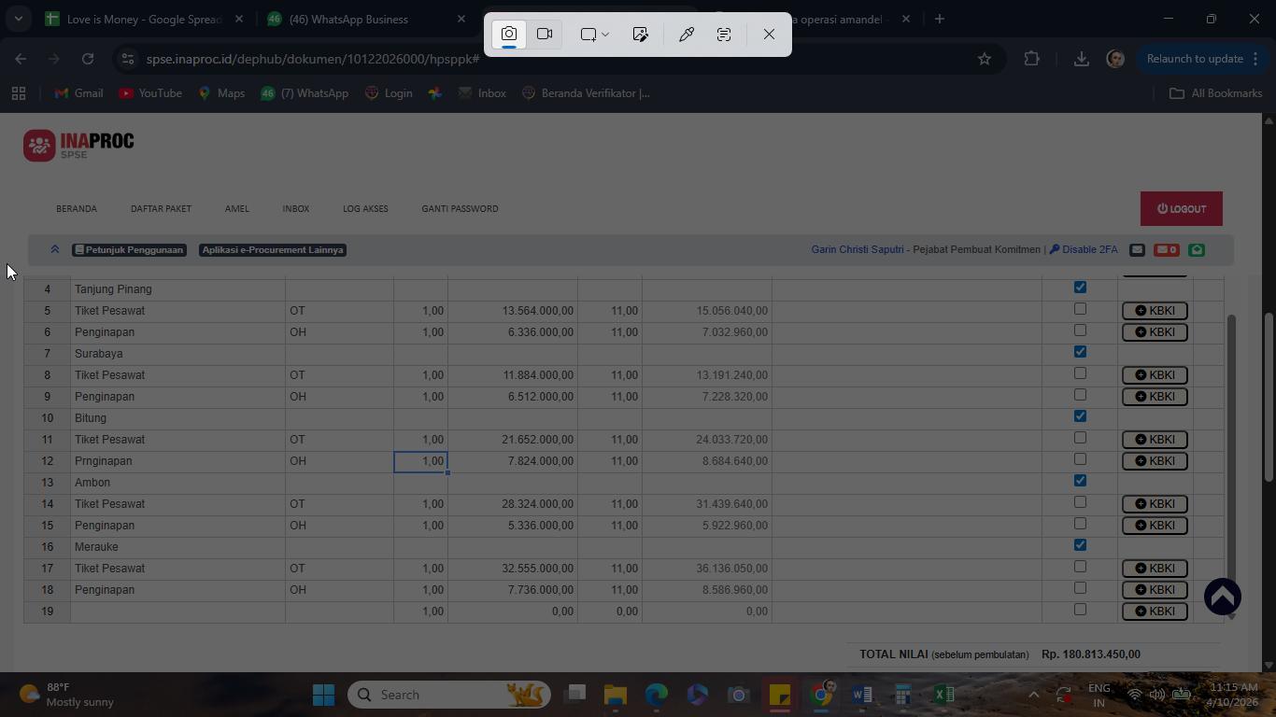This screenshot has width=1276, height=717.
Task: Uncheck the Merauke row checkbox
Action: pyautogui.click(x=1080, y=545)
